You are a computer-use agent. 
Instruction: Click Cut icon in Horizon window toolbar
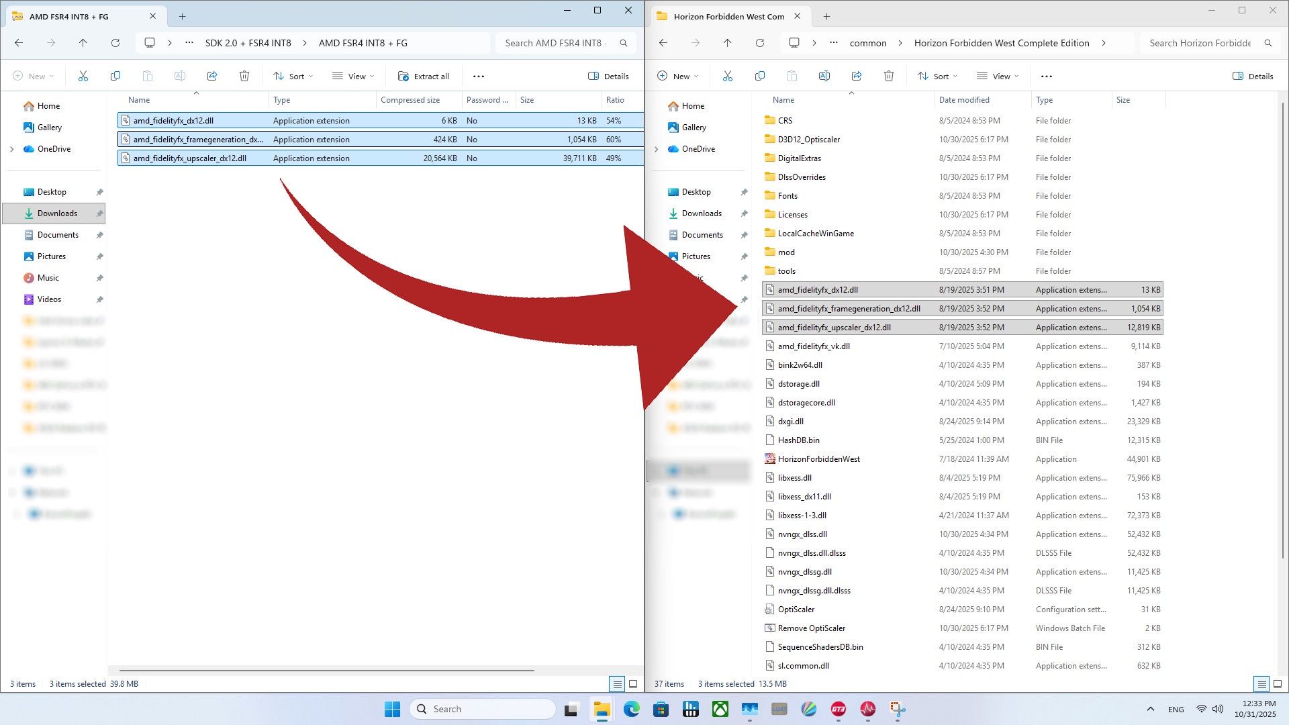(x=728, y=76)
